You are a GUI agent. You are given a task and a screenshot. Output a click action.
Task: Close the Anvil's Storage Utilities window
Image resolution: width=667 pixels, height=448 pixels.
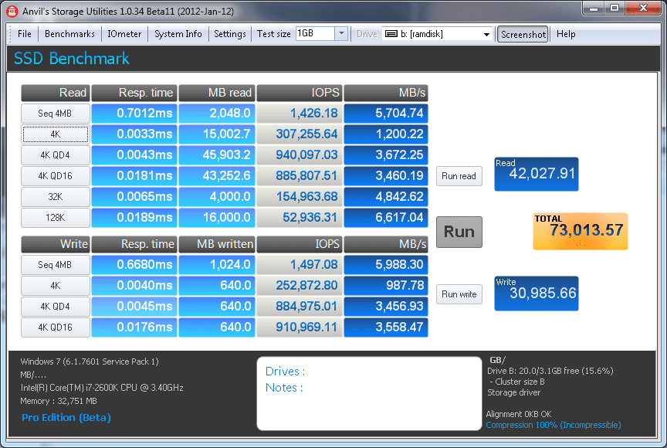coord(643,8)
